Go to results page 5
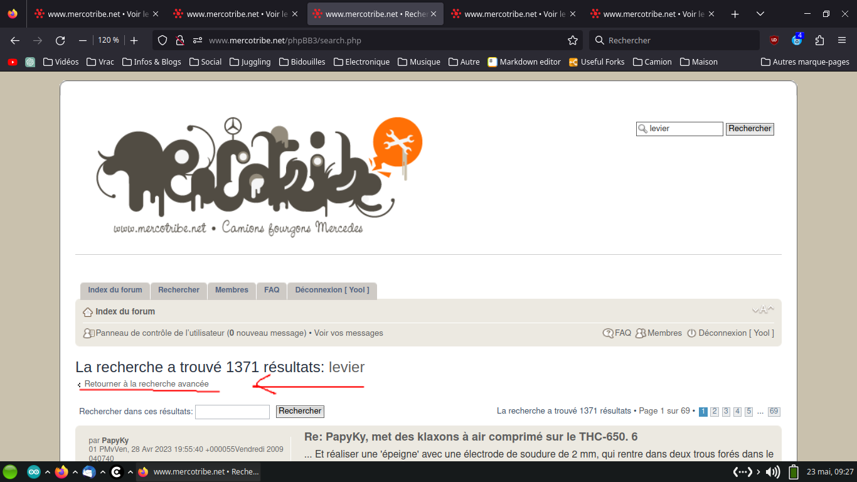 (748, 412)
